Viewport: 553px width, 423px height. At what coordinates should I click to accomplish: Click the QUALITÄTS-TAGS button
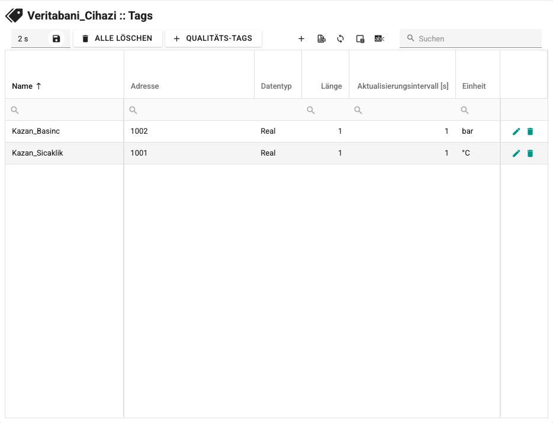[213, 38]
